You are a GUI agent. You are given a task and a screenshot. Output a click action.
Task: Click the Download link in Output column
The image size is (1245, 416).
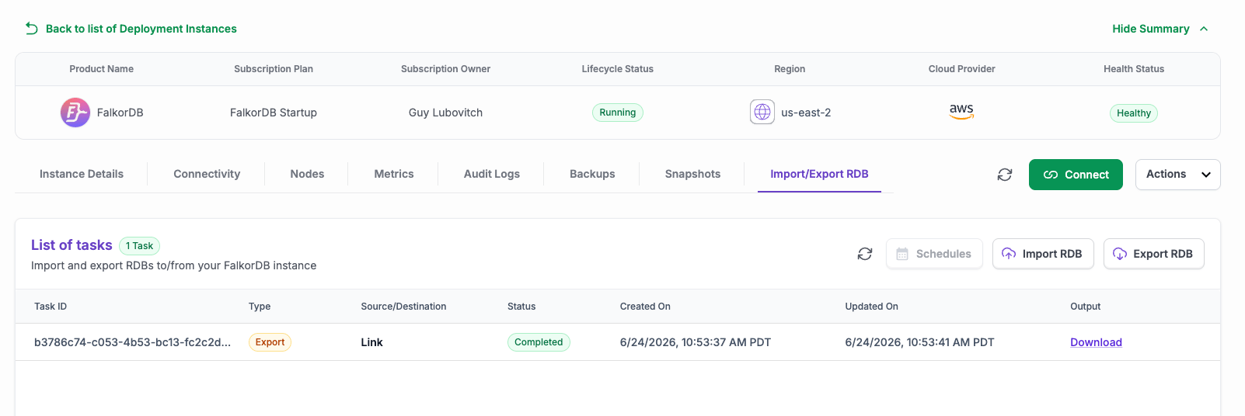point(1096,342)
